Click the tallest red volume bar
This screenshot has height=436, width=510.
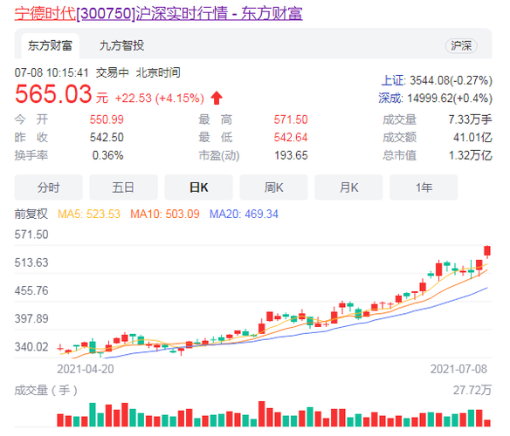click(261, 414)
